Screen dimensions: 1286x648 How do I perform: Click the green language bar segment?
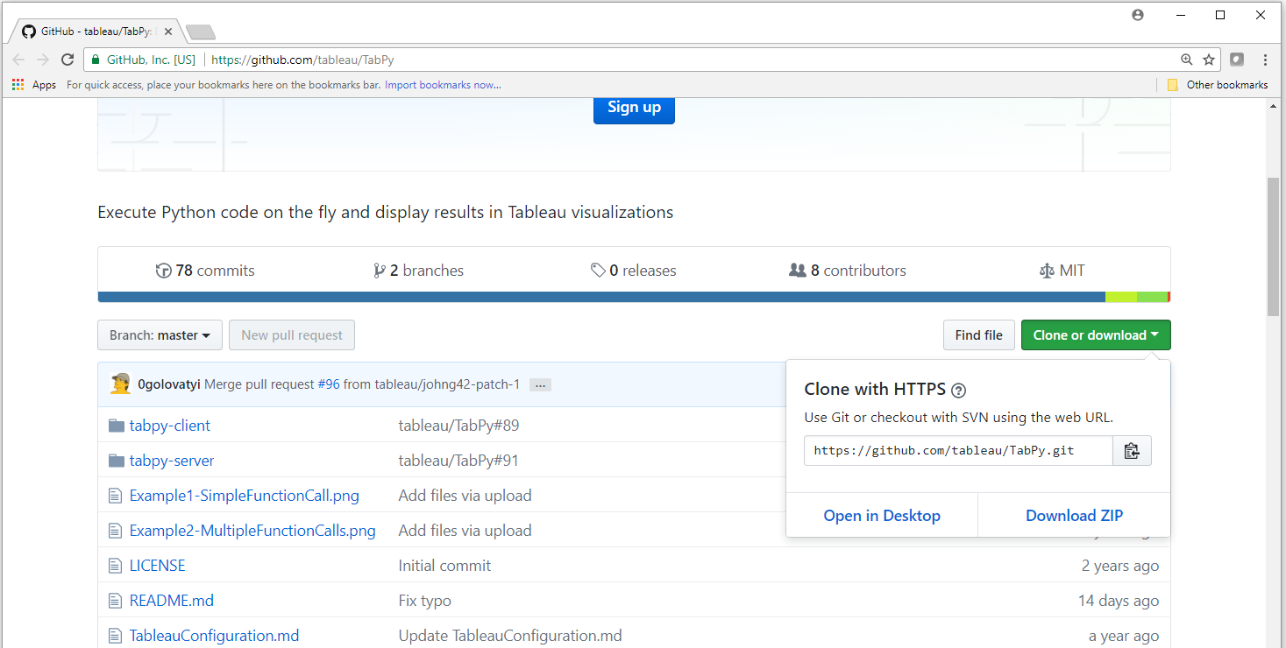(x=1152, y=297)
